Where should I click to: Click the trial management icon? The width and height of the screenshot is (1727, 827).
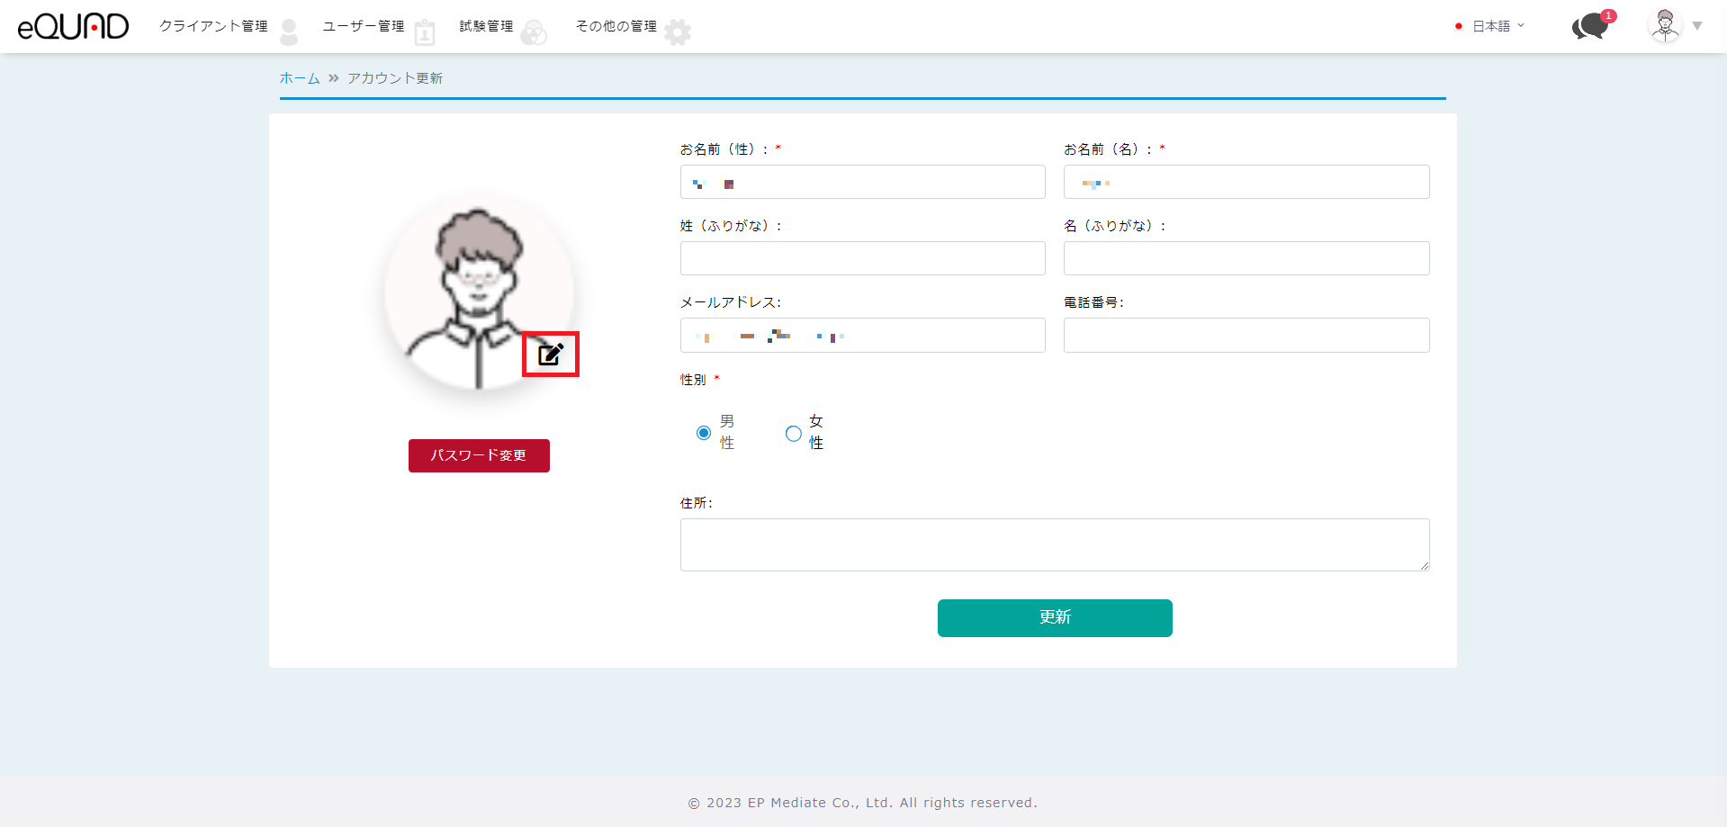[534, 33]
